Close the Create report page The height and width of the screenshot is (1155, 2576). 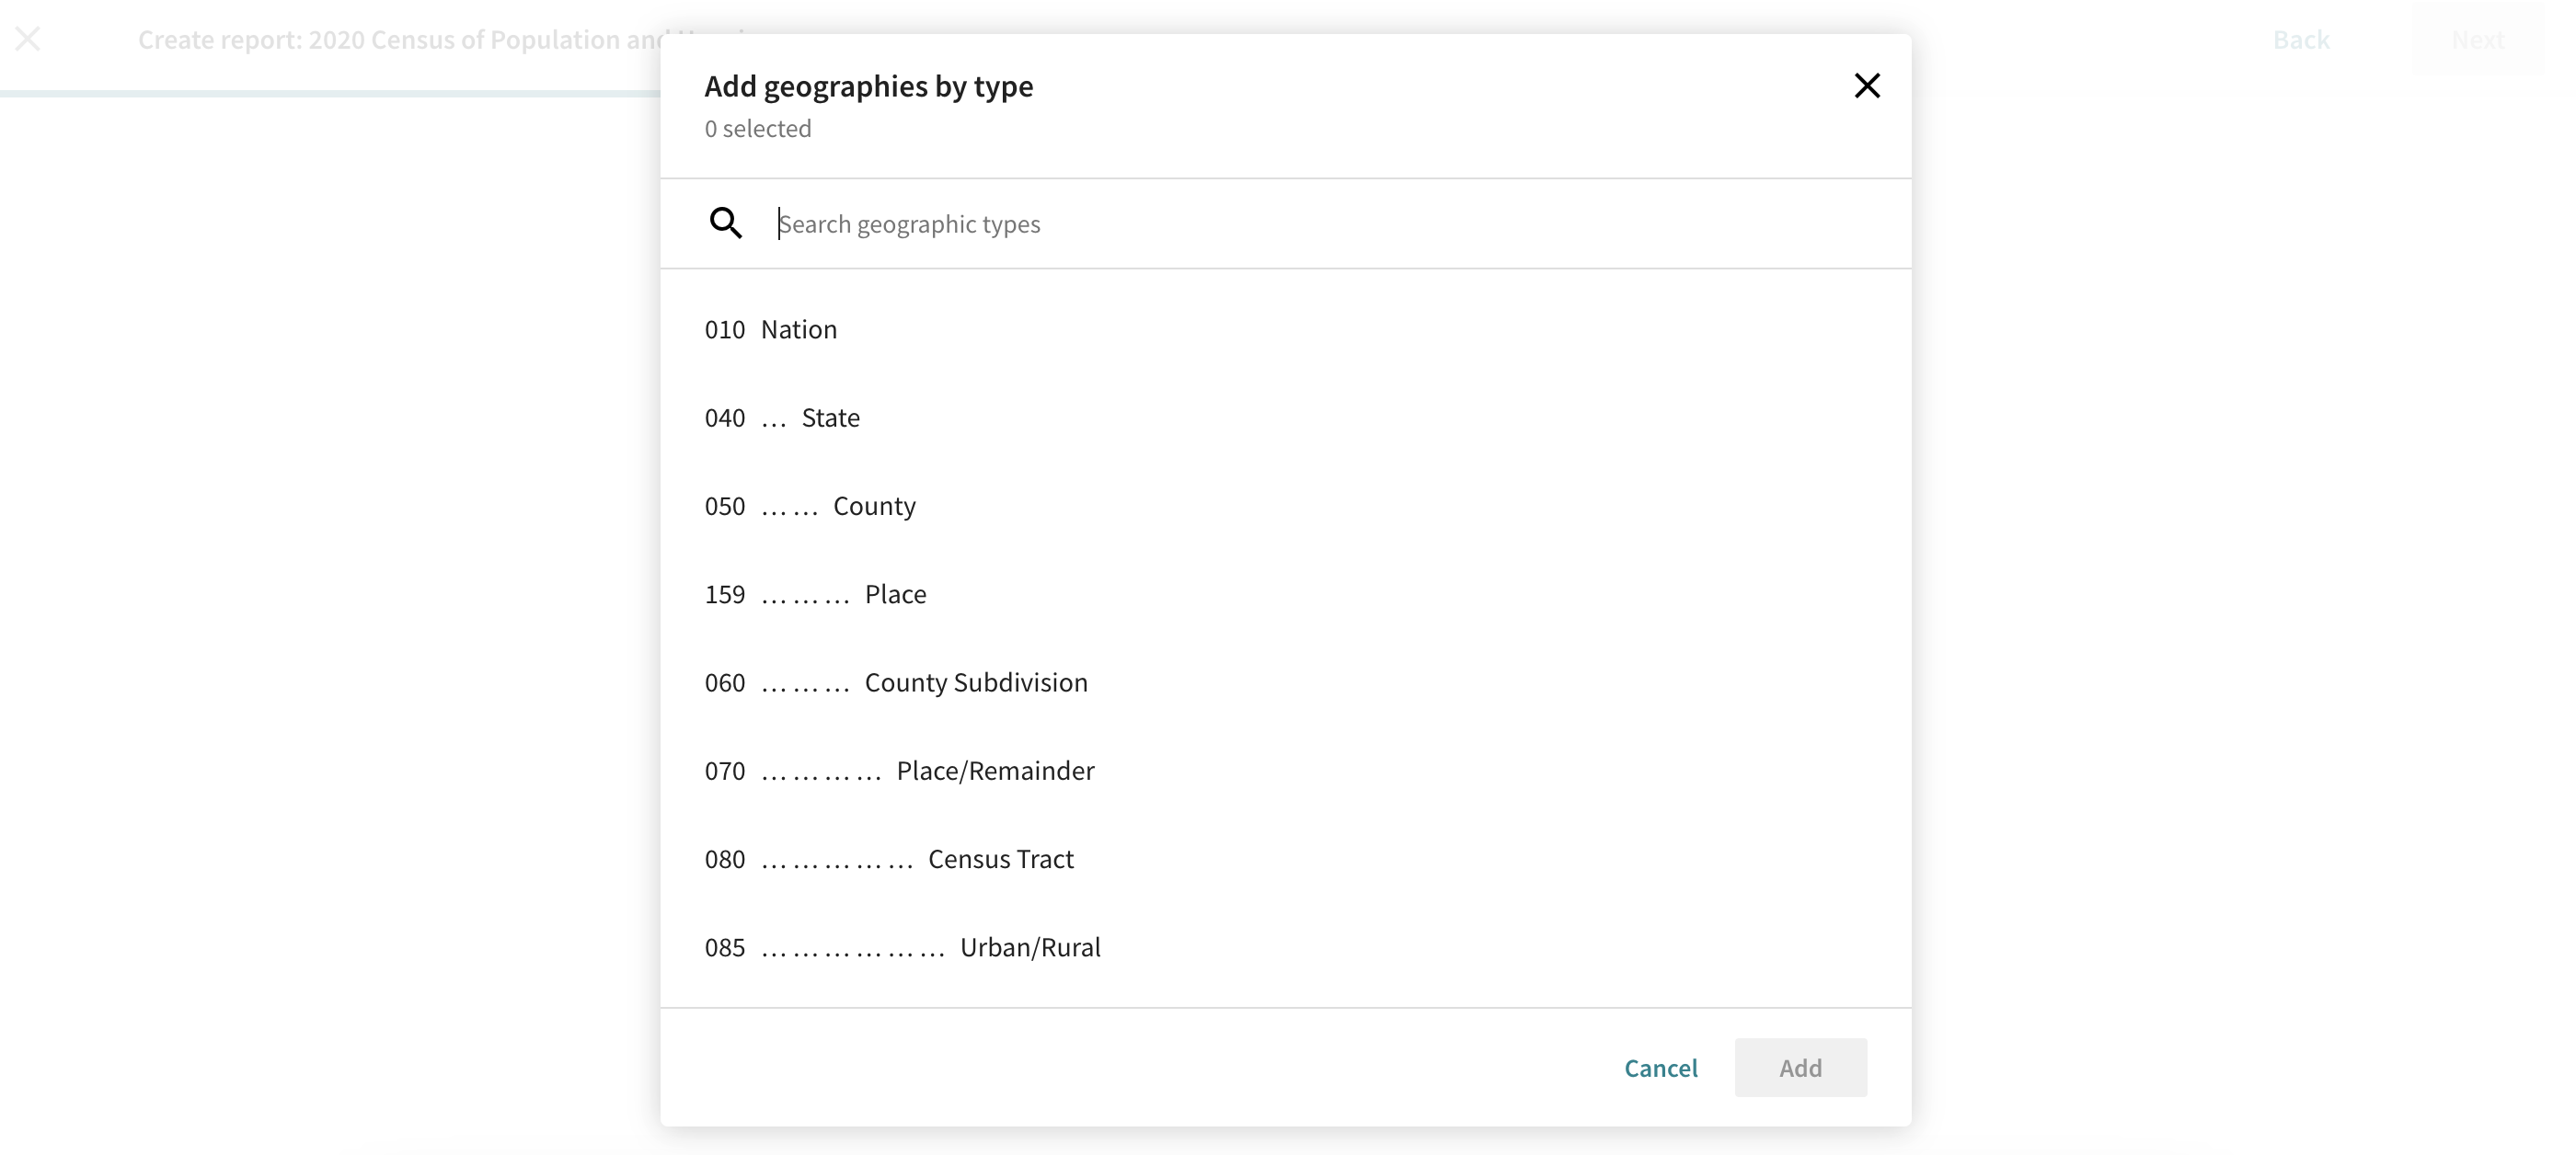point(28,39)
